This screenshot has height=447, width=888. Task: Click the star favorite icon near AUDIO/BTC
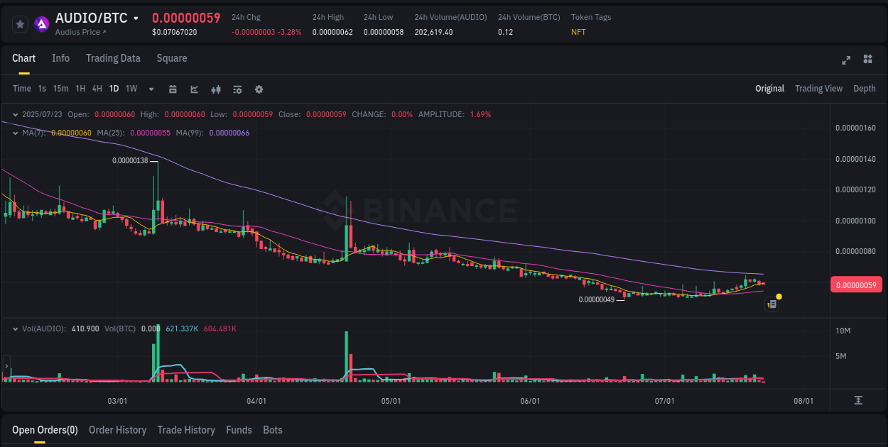coord(20,23)
